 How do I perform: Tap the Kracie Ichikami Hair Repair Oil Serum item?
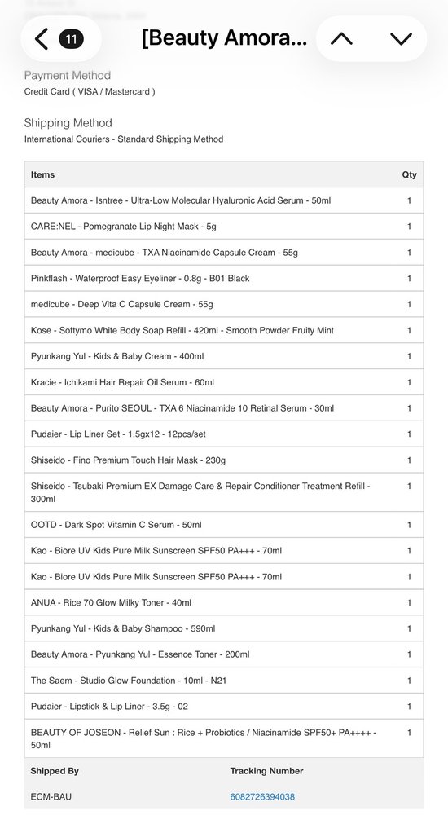coord(122,382)
